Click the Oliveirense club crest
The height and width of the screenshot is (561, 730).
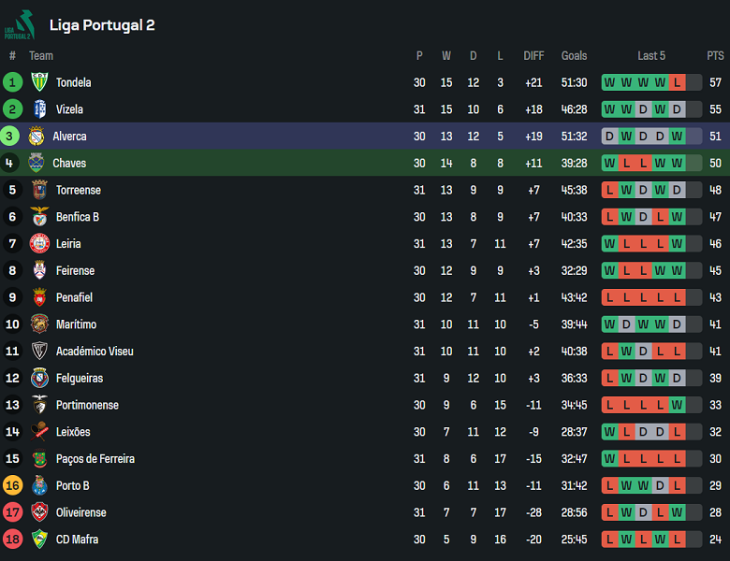pos(39,512)
